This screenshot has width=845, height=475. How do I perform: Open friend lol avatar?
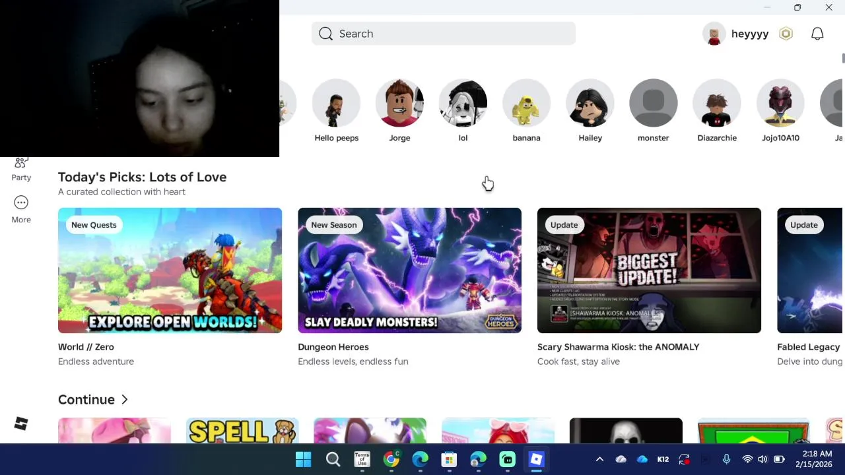tap(463, 103)
